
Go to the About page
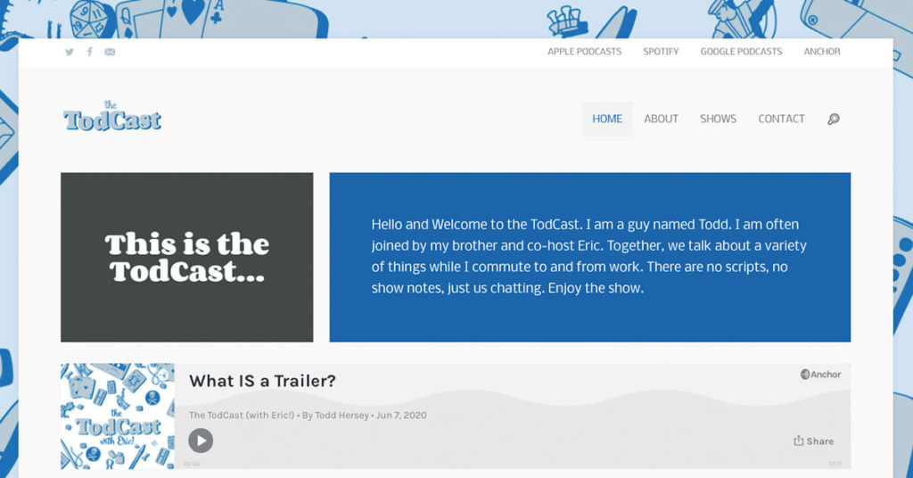coord(661,119)
